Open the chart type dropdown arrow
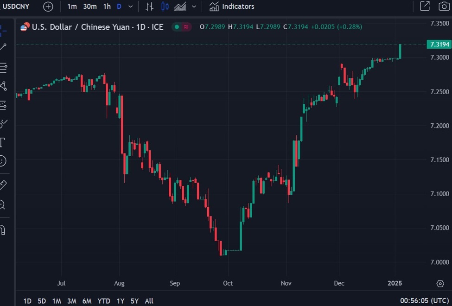The width and height of the screenshot is (452, 306). click(193, 6)
